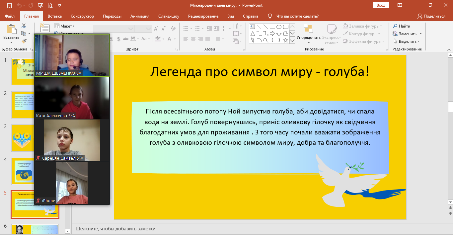Click the Вход sign-in button
This screenshot has height=235, width=453.
[x=381, y=5]
